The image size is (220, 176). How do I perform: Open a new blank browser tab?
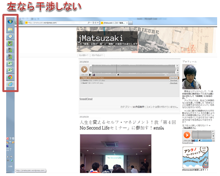130,23
